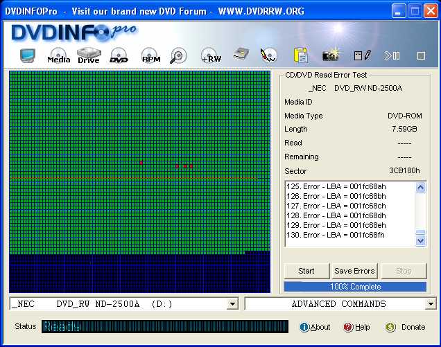Screen dimensions: 441x347
Task: Click the DVDINFOpro logo
Action: 73,33
